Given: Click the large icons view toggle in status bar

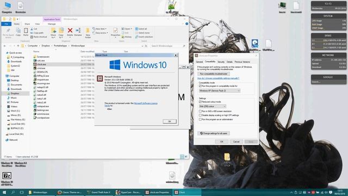Looking at the screenshot, I should 186,157.
